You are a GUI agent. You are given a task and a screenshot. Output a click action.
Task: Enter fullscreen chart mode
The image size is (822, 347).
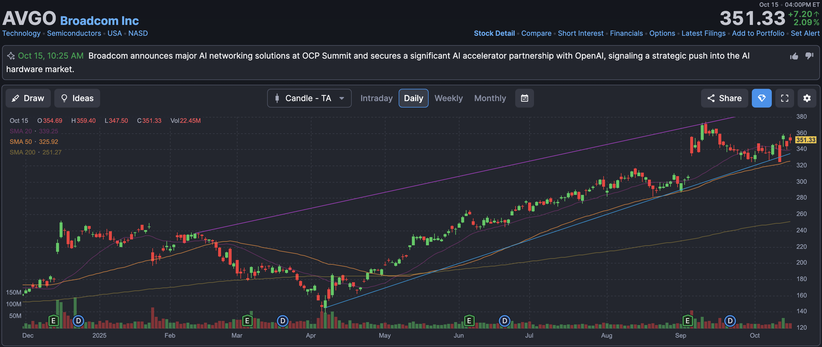point(784,98)
